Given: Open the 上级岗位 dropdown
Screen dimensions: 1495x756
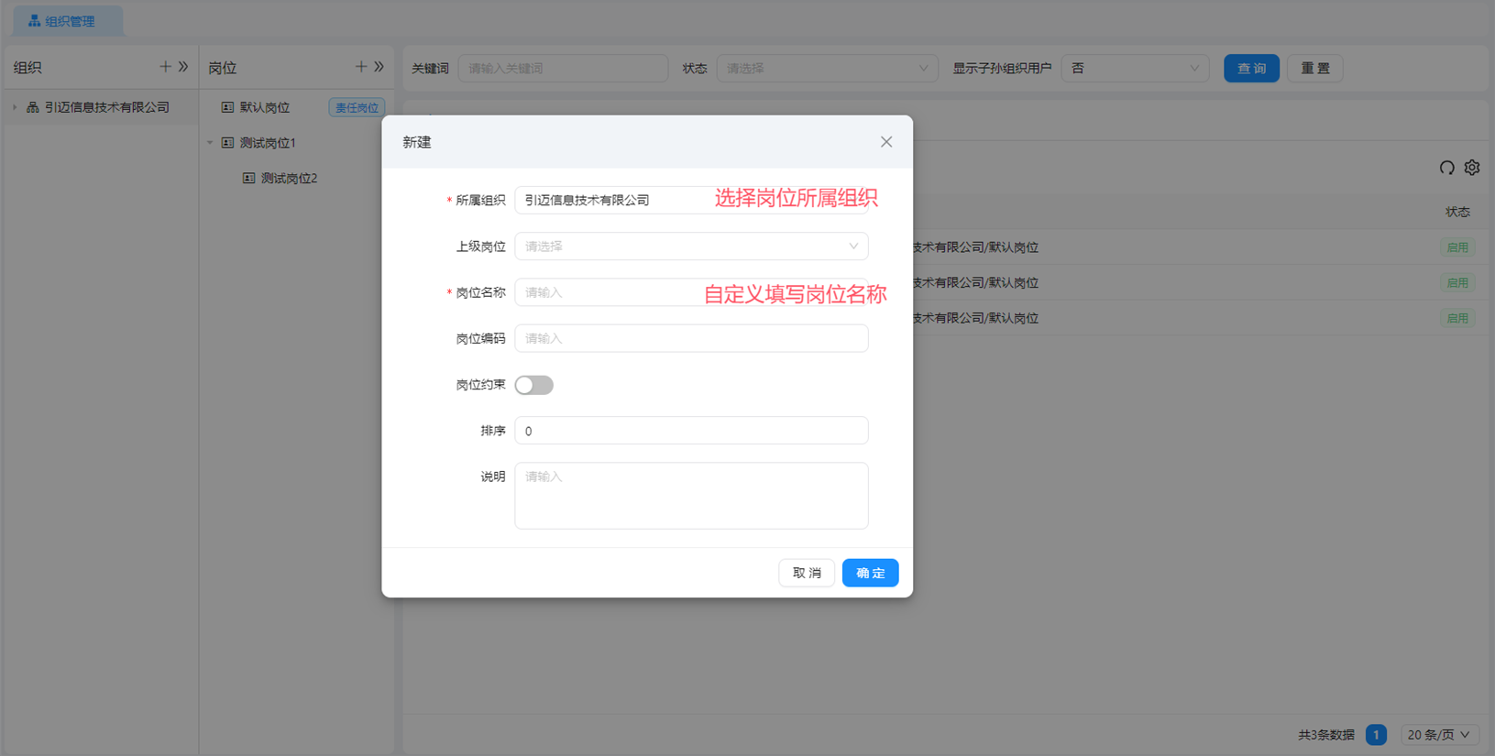Looking at the screenshot, I should (691, 247).
